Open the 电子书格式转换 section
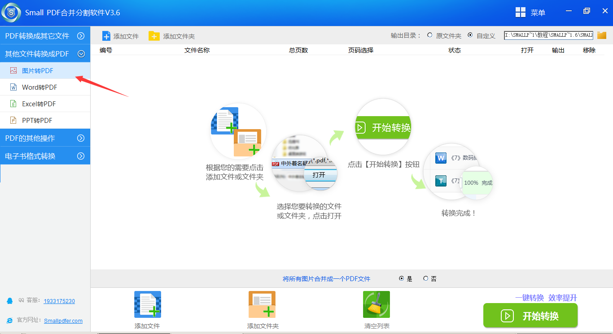The width and height of the screenshot is (613, 334). point(45,156)
